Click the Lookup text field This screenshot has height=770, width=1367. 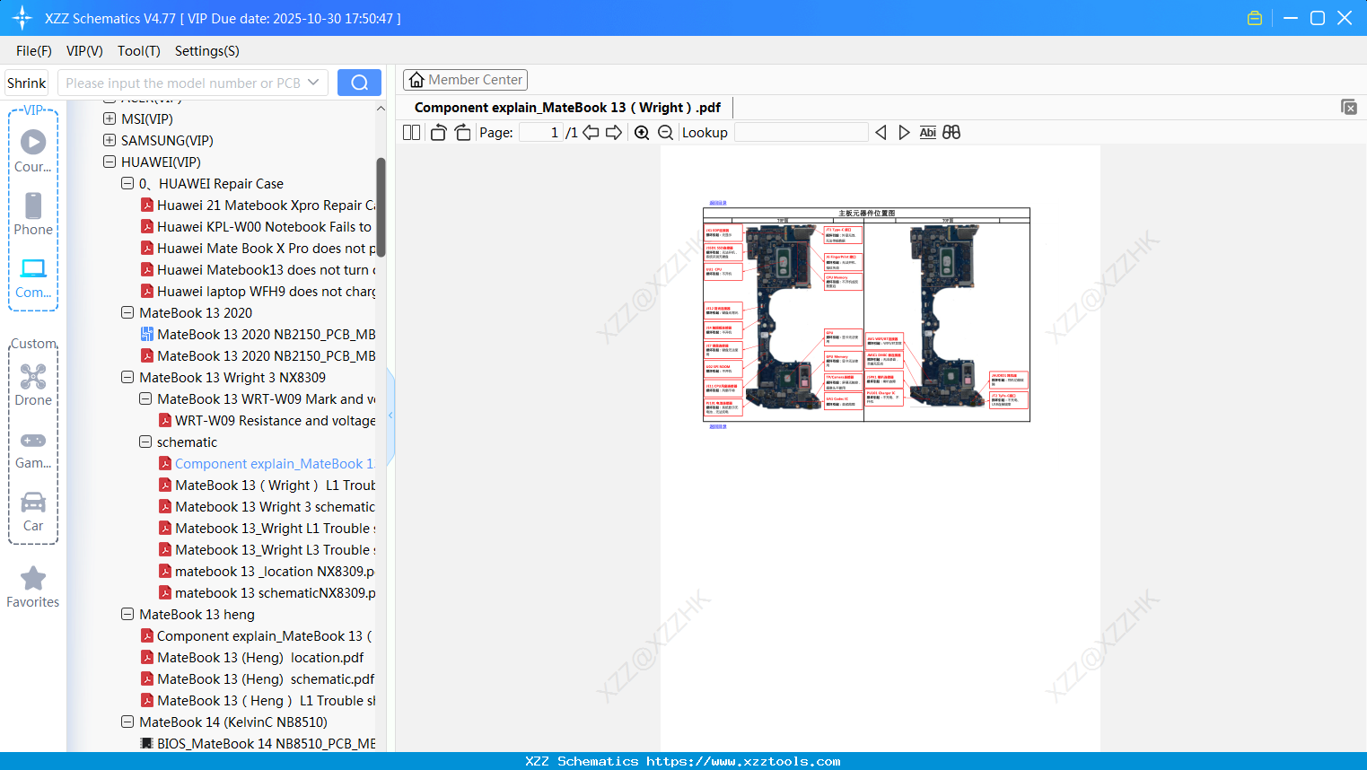click(801, 133)
